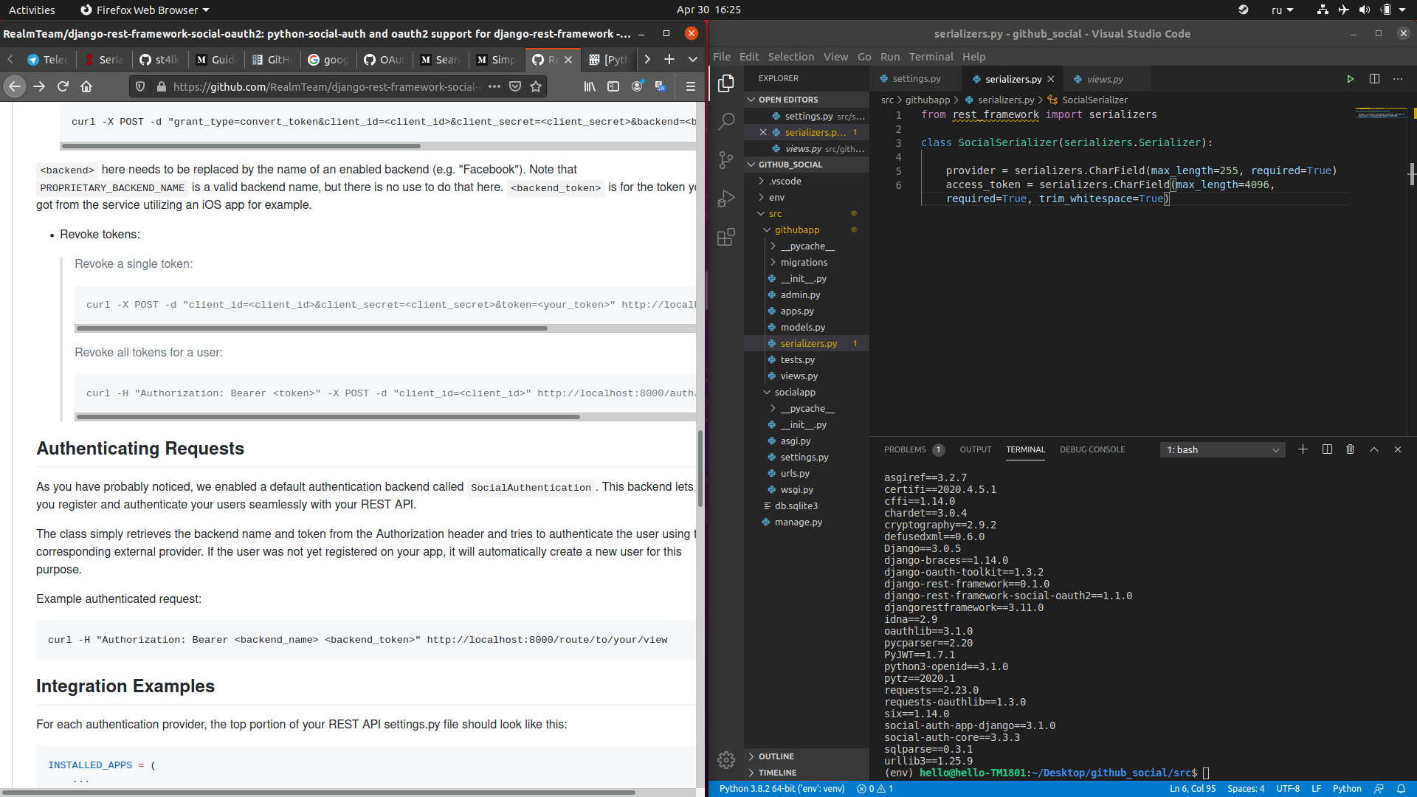Reload the GitHub page in Firefox
Viewport: 1417px width, 797px height.
coord(63,86)
